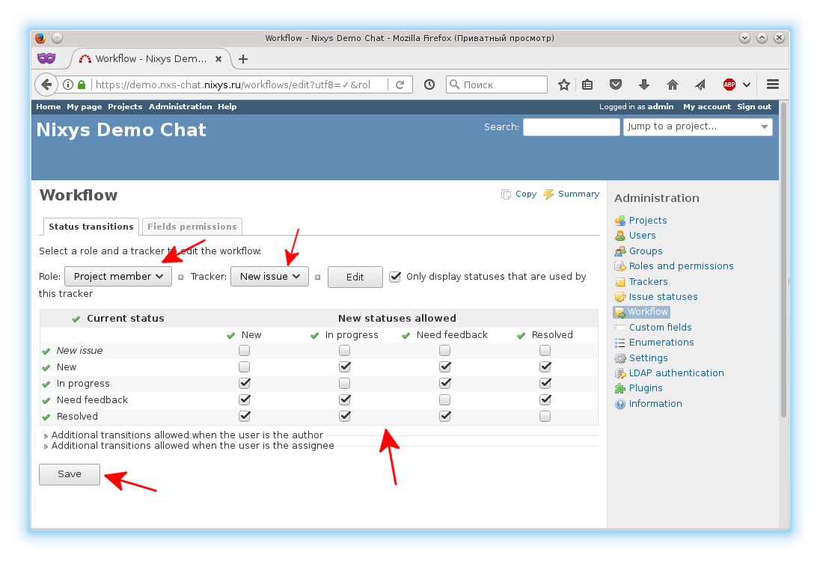The height and width of the screenshot is (561, 820).
Task: Click the Projects icon in the Administration sidebar
Action: pos(620,221)
